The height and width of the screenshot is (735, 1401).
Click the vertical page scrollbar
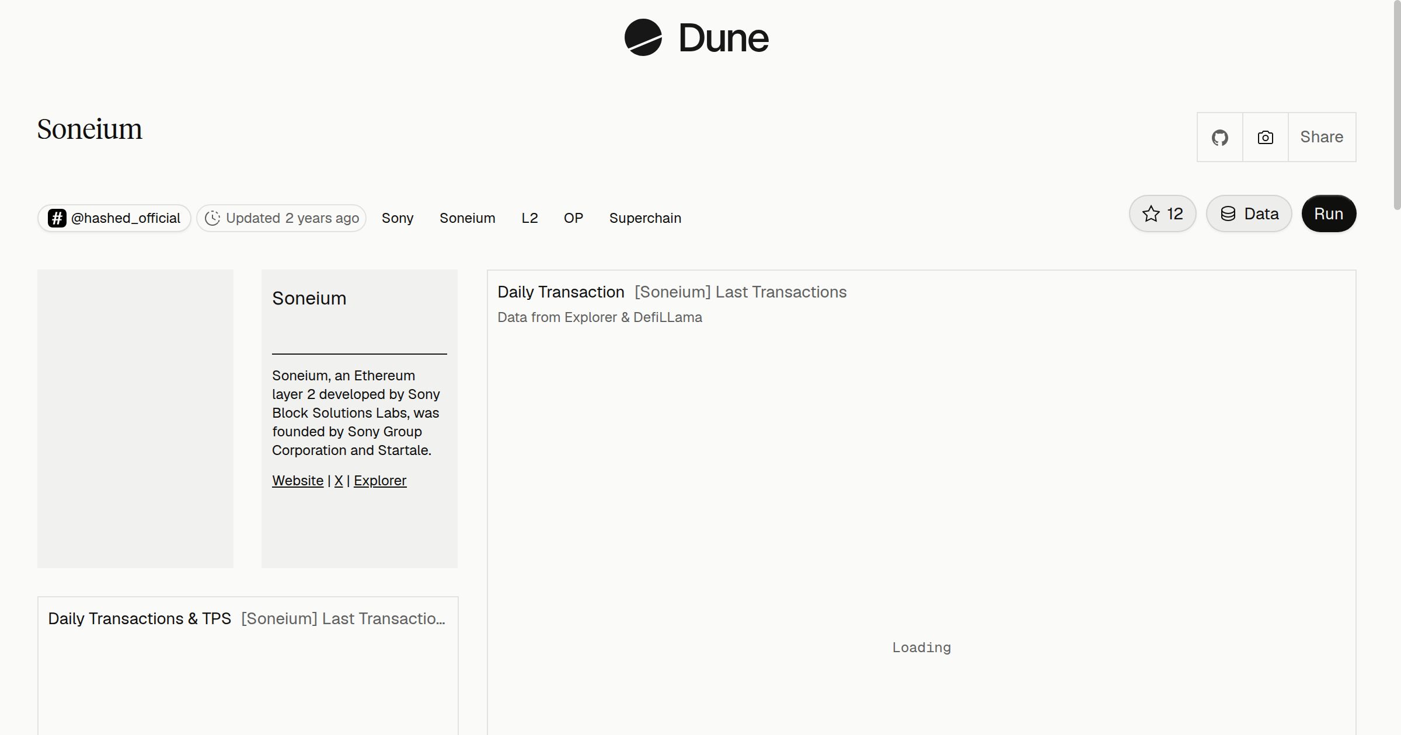[x=1396, y=105]
